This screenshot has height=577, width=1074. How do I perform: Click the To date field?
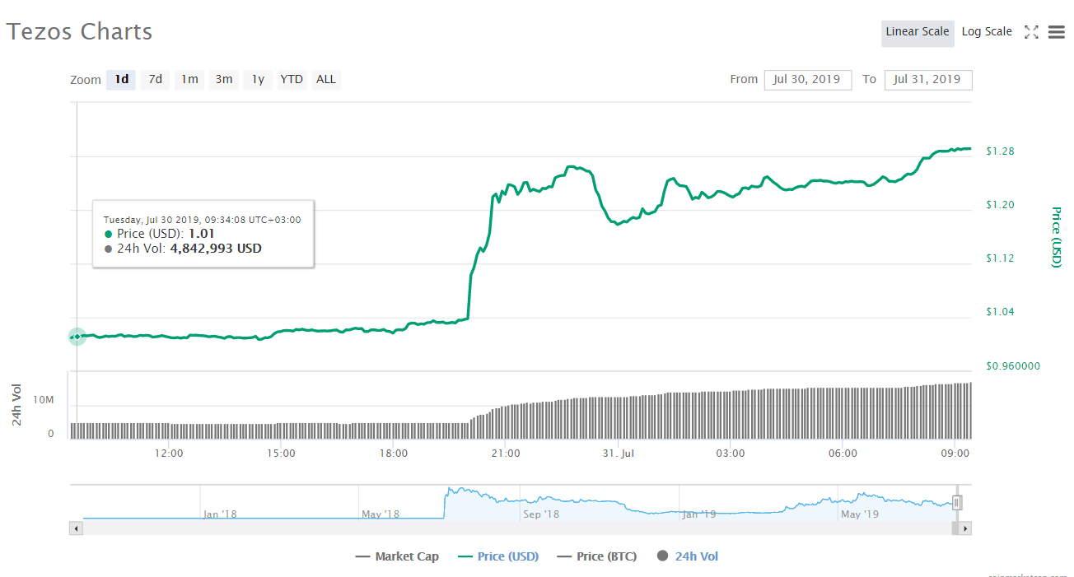[x=927, y=80]
